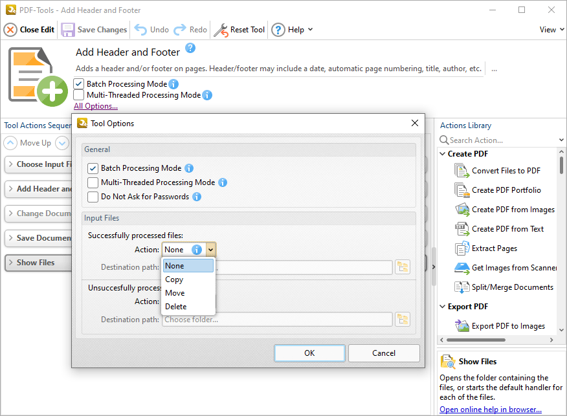567x416 pixels.
Task: Click the Create PDF Portfolio icon
Action: tap(461, 190)
